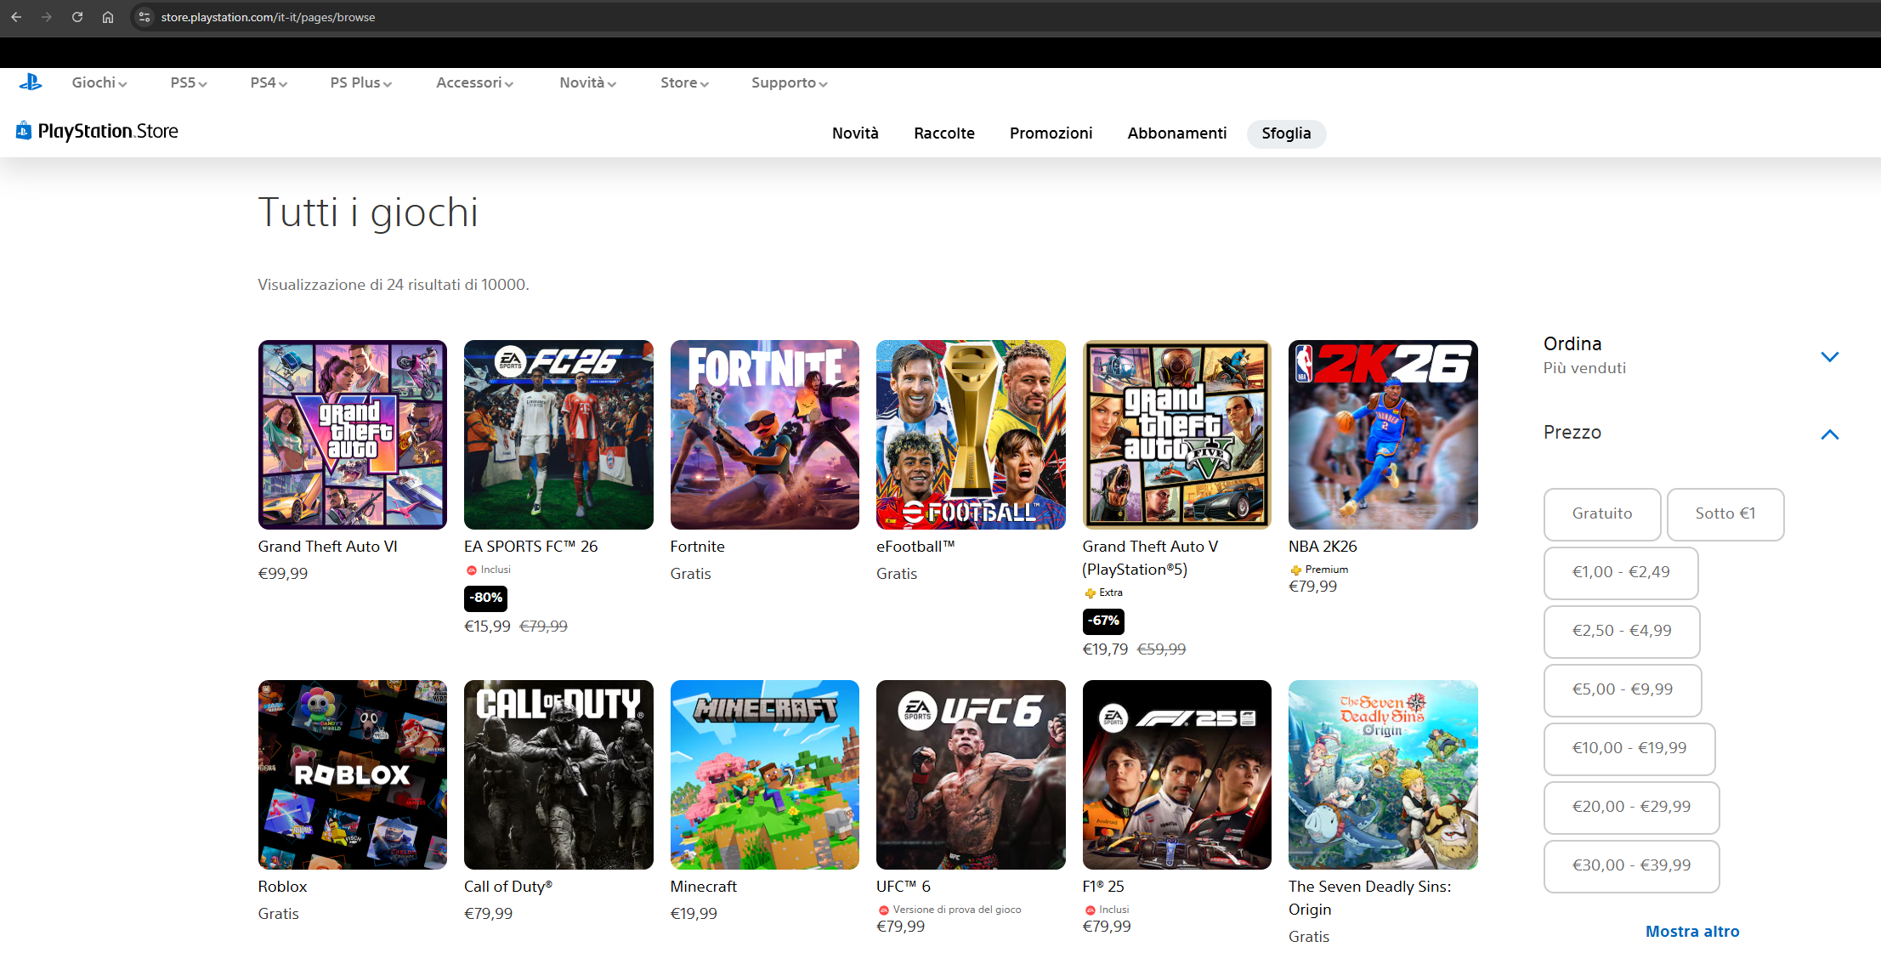Click the browser forward arrow
This screenshot has width=1881, height=964.
47,17
